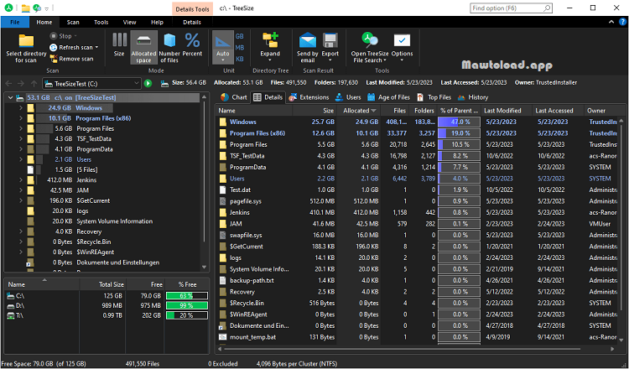Screen dimensions: 629x369
Task: Click the mount_temp.bat file icon
Action: 223,337
